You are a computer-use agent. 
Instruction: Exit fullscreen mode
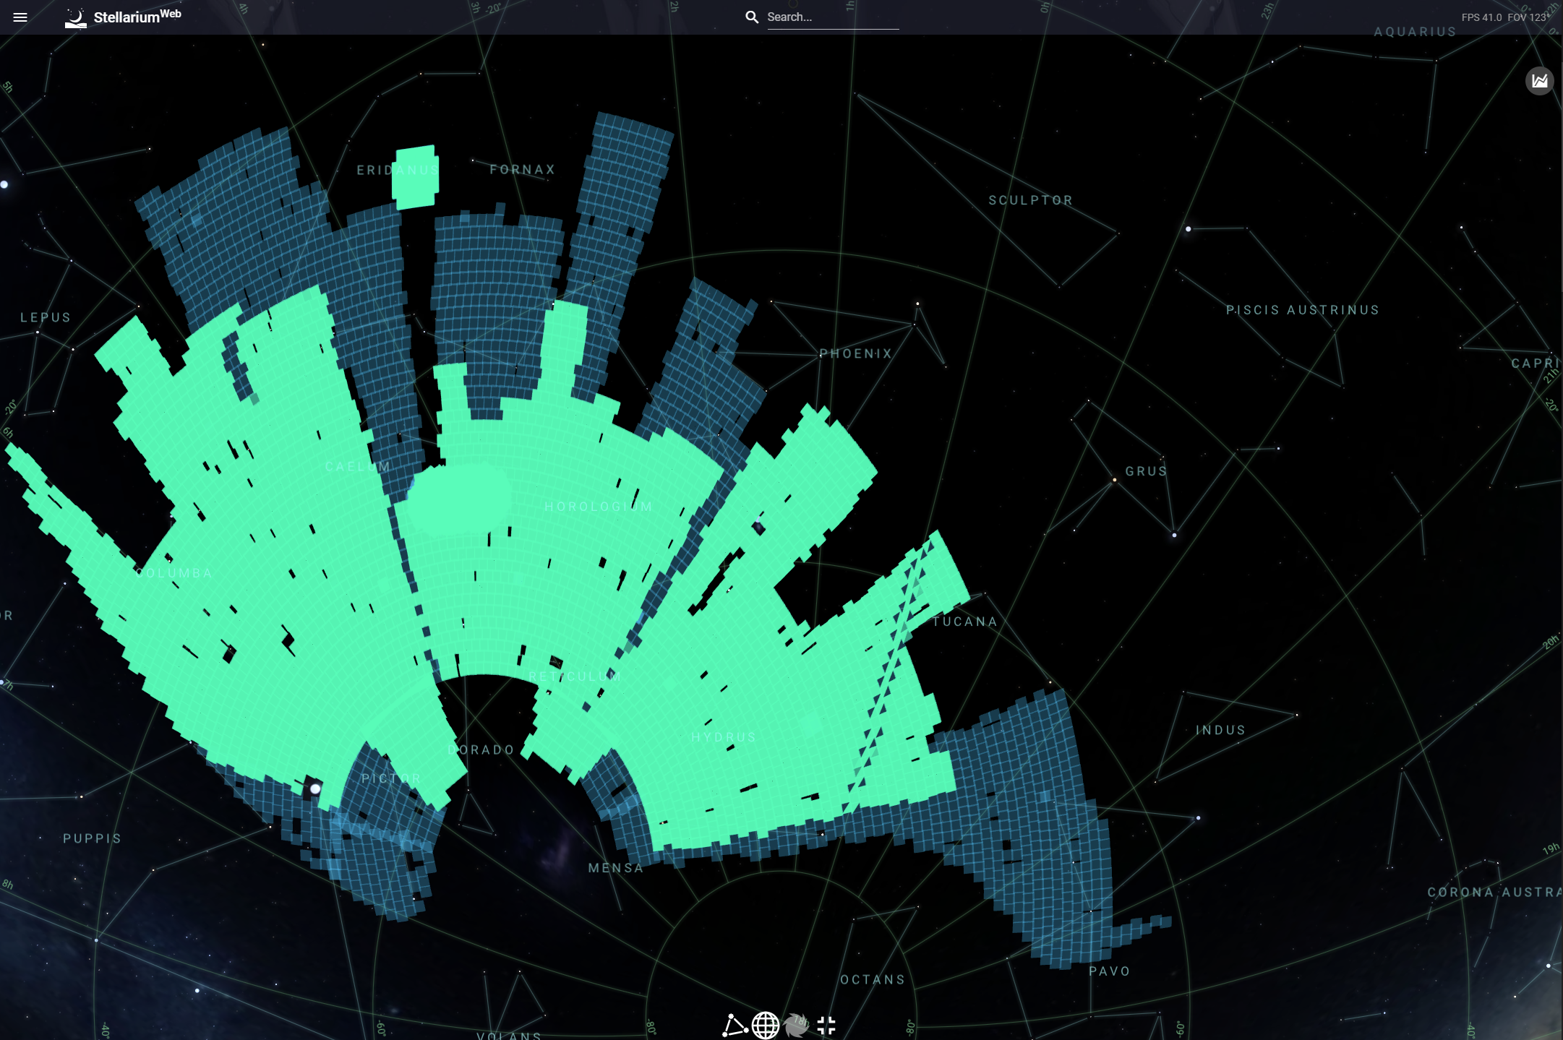pos(826,1025)
